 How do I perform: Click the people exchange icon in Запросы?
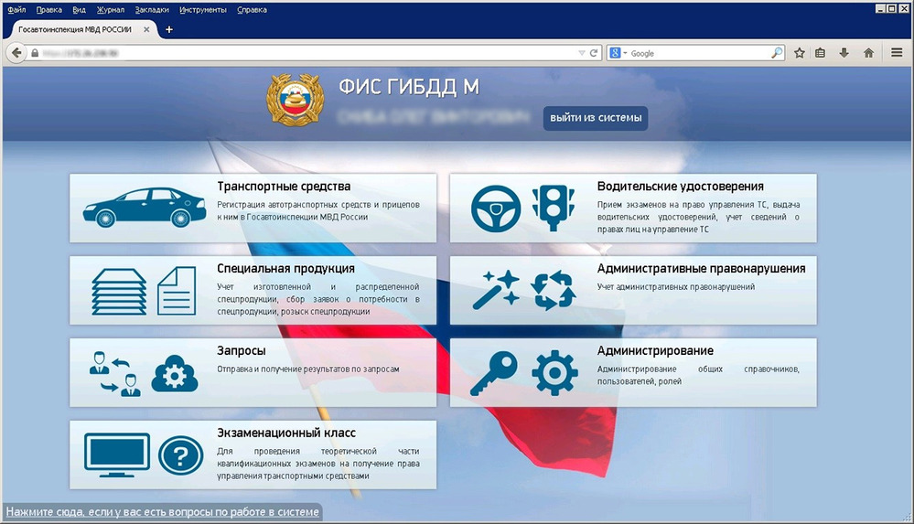point(115,374)
